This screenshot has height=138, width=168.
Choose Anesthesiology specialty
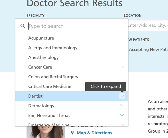pyautogui.click(x=72, y=57)
